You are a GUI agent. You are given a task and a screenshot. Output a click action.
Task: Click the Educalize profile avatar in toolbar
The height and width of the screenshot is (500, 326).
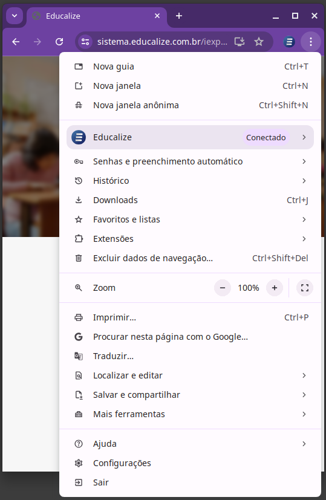[x=289, y=42]
